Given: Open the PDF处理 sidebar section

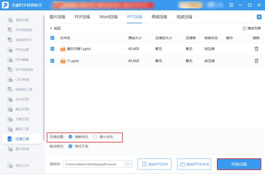Looking at the screenshot, I should [x=18, y=50].
